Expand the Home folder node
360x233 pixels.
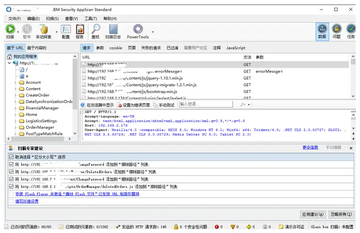click(16, 114)
